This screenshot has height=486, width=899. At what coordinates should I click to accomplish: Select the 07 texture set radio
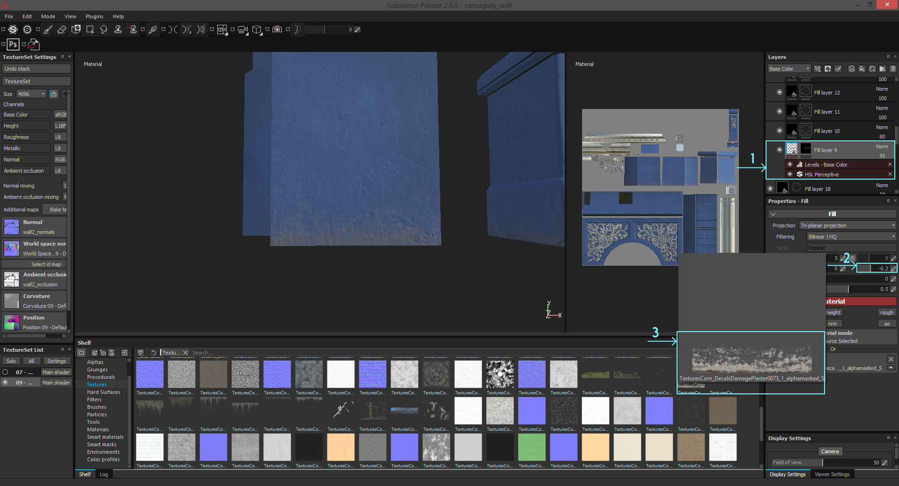[6, 372]
